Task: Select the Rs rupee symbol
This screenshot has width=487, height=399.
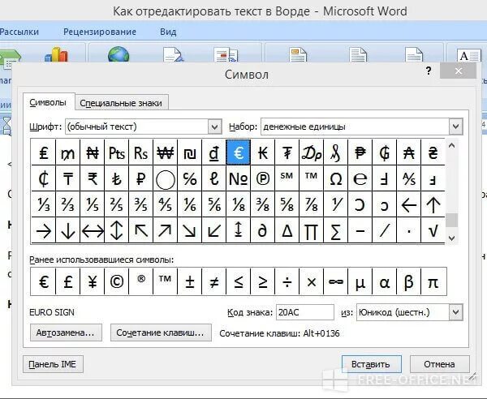Action: click(140, 152)
